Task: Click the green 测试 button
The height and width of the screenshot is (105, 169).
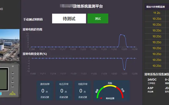Action: (98, 18)
